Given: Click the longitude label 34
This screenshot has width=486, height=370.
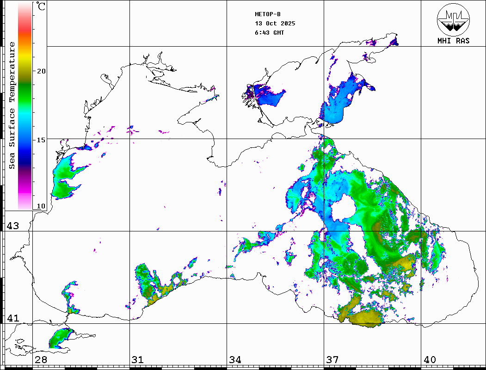Looking at the screenshot, I should [x=235, y=360].
